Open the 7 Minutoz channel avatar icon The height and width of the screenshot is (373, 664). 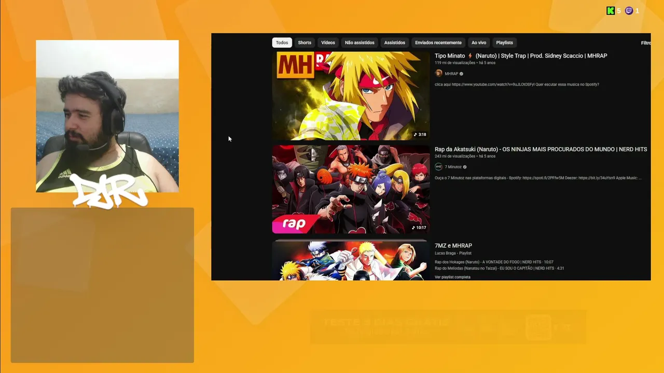[438, 167]
